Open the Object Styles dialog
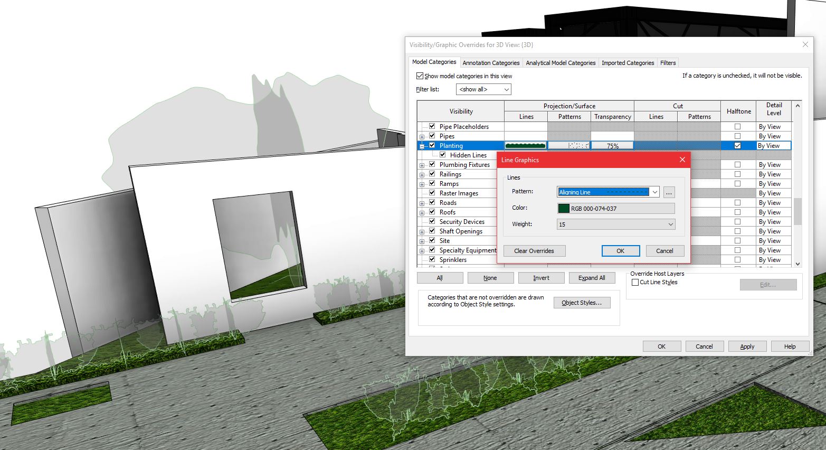The width and height of the screenshot is (826, 450). click(x=582, y=302)
